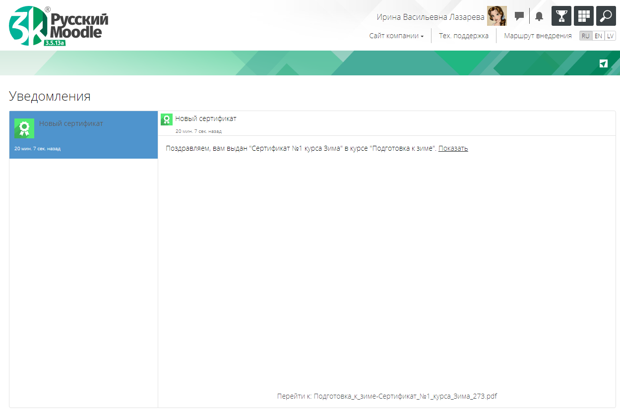620x412 pixels.
Task: Open the messages chat bubble icon
Action: pos(519,16)
